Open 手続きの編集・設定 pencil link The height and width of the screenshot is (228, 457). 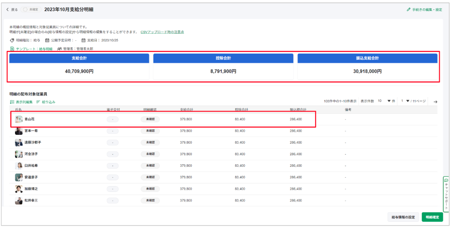point(408,10)
